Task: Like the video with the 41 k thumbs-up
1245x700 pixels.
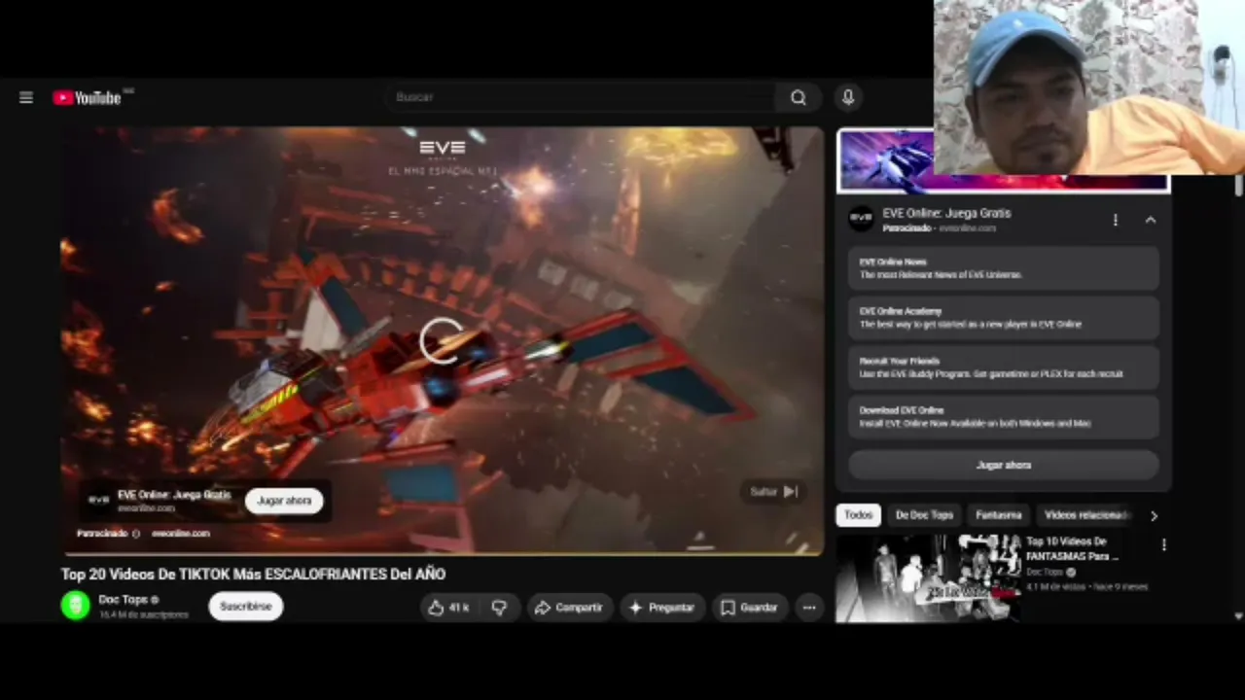Action: [448, 608]
